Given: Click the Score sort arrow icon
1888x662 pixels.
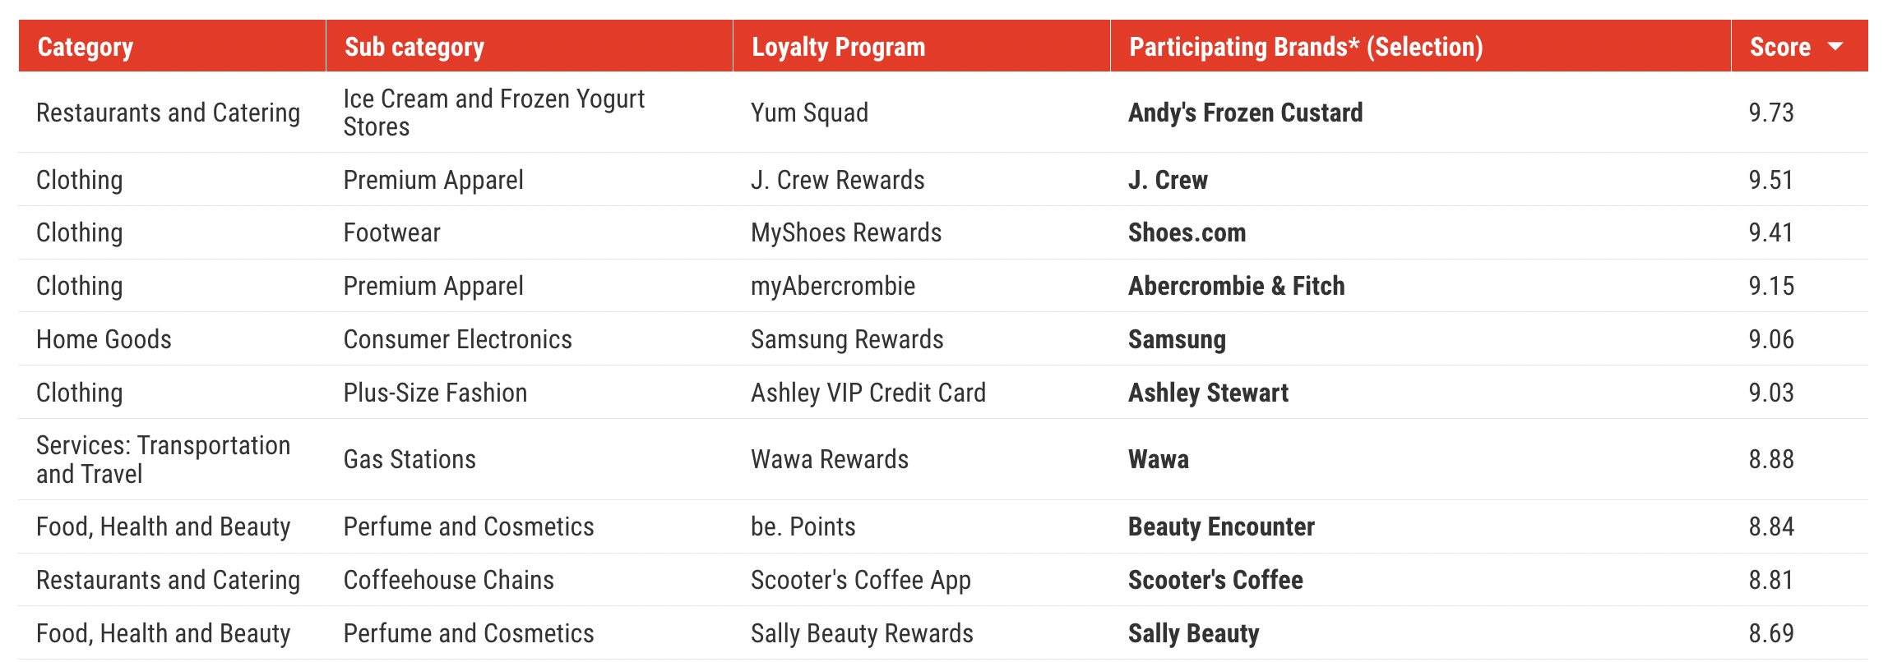Looking at the screenshot, I should pos(1835,48).
